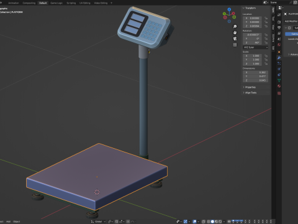This screenshot has width=298, height=224.
Task: Switch to the UV Editing workspace tab
Action: (85, 3)
